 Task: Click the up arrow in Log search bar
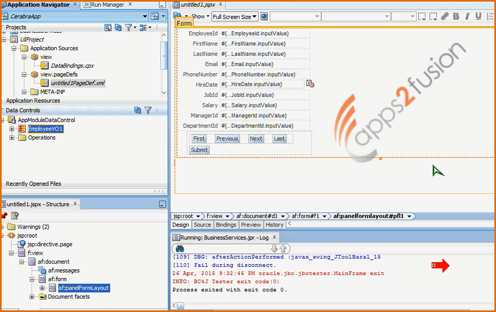click(283, 249)
